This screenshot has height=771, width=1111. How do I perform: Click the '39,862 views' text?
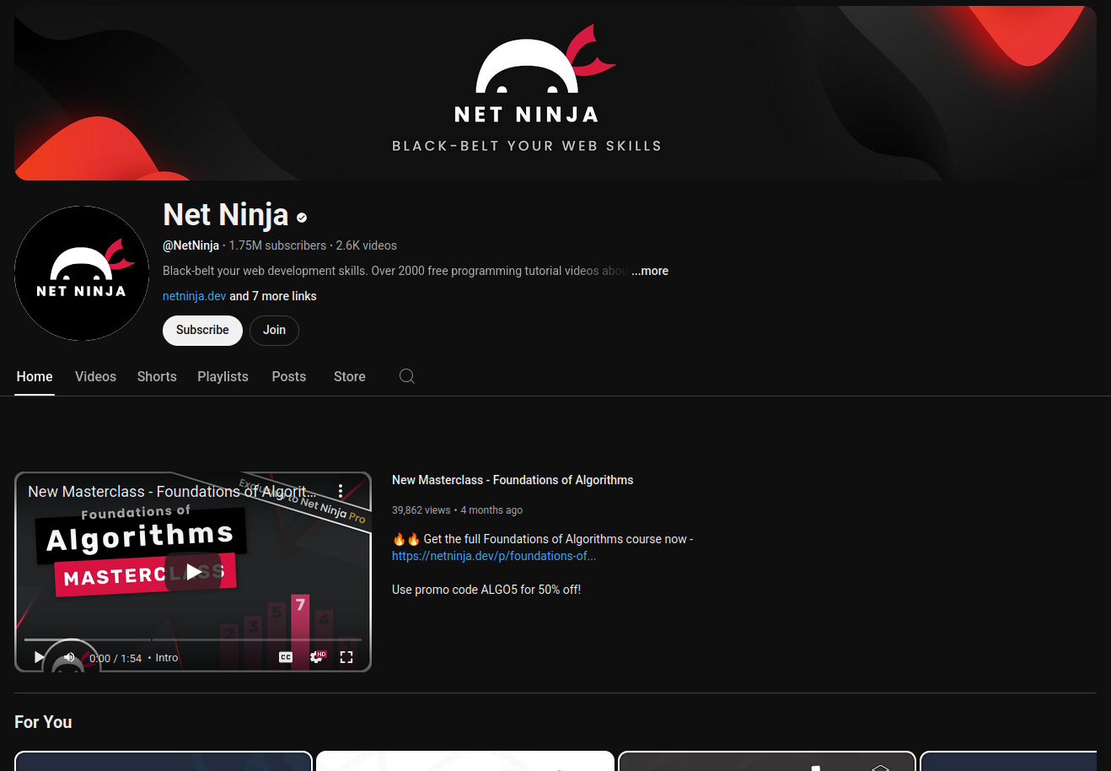point(421,510)
